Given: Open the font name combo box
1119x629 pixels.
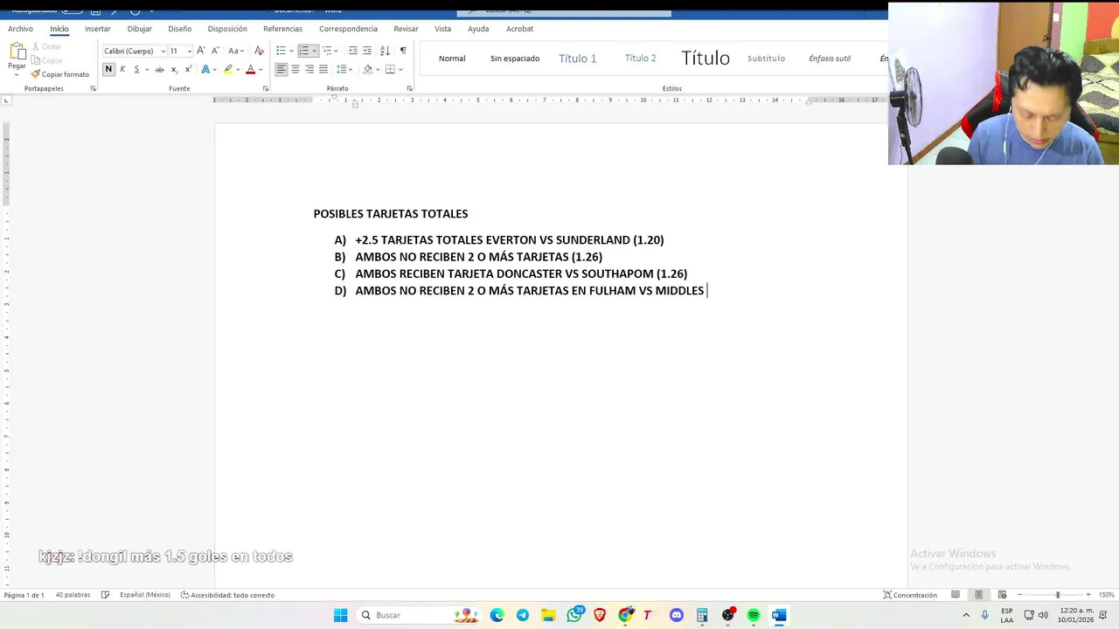Looking at the screenshot, I should (x=135, y=51).
